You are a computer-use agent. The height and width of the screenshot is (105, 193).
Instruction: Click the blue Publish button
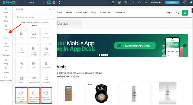click(x=172, y=2)
